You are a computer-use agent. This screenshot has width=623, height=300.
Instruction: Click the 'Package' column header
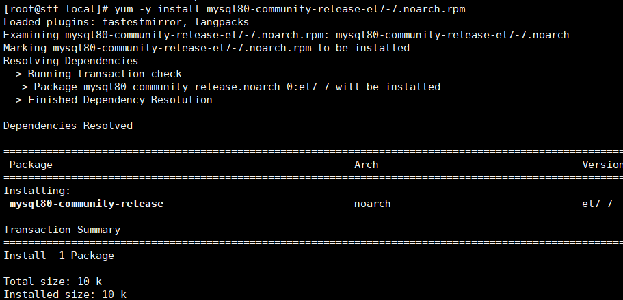[31, 165]
